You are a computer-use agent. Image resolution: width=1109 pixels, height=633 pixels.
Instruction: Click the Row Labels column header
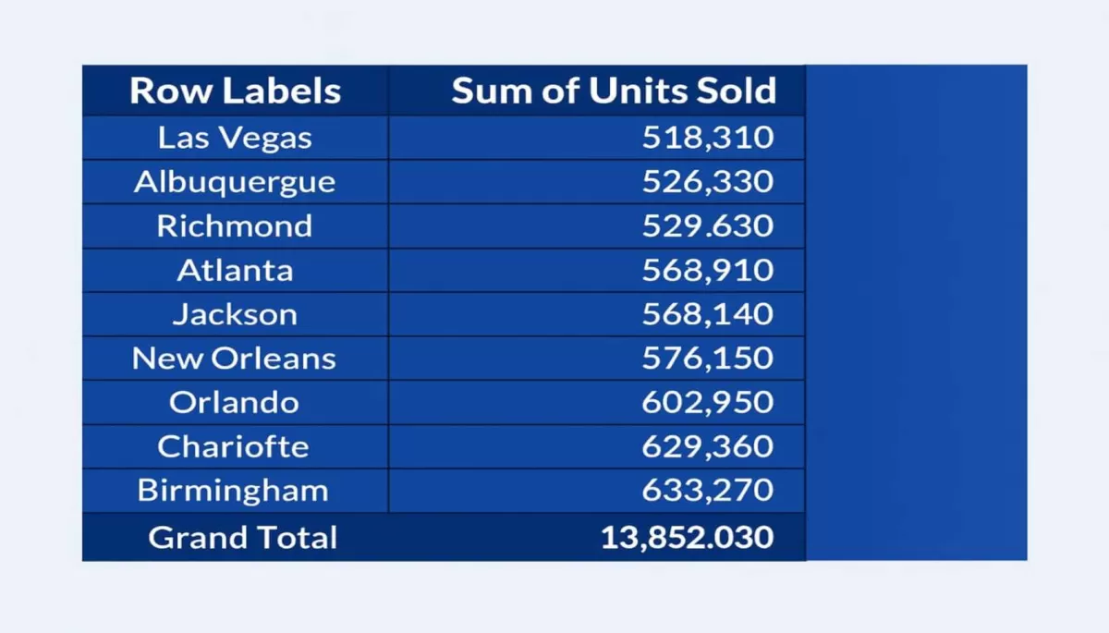pos(235,91)
